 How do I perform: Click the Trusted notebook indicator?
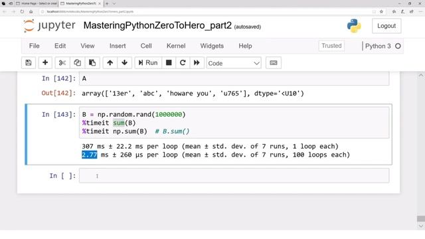click(x=331, y=46)
